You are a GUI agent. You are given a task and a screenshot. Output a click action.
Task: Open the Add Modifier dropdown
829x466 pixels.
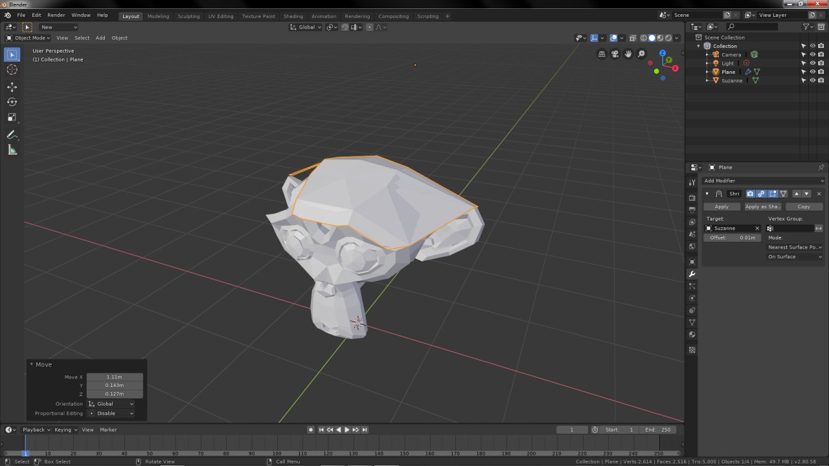point(764,181)
